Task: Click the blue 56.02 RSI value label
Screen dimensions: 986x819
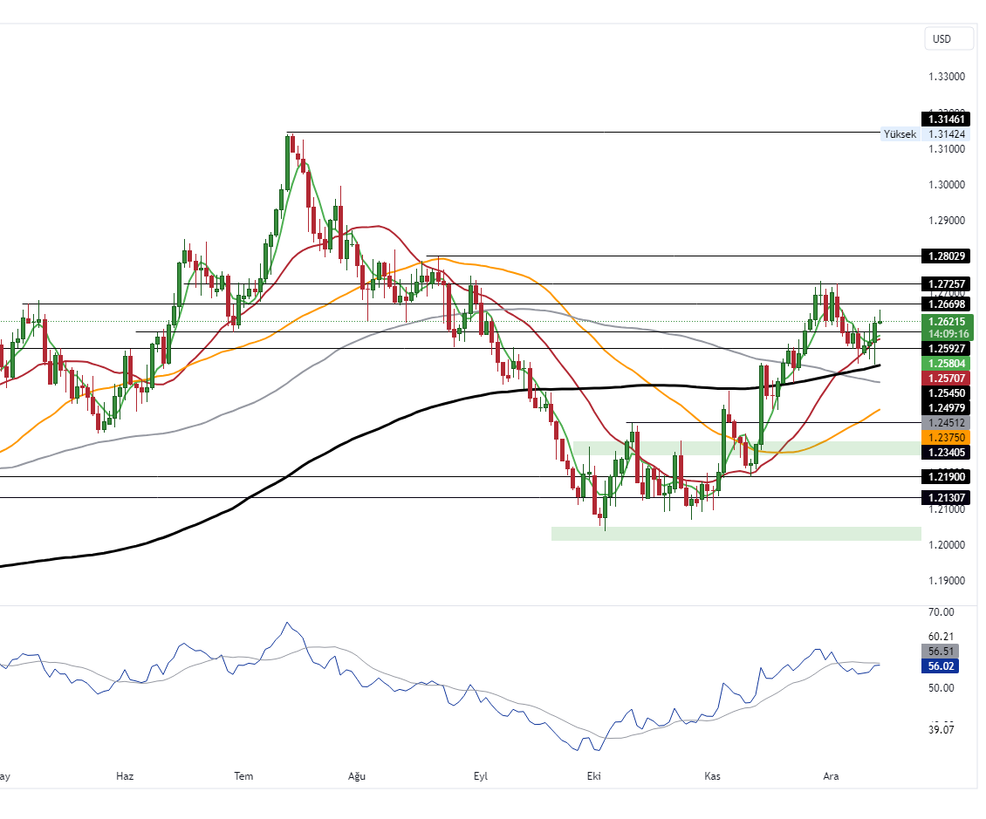Action: 940,667
